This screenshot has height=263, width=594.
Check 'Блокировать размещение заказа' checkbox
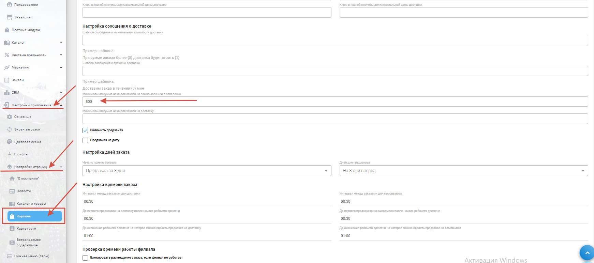[x=85, y=258]
